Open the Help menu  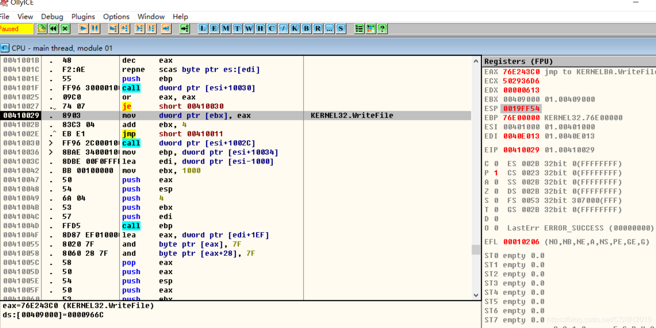click(180, 17)
